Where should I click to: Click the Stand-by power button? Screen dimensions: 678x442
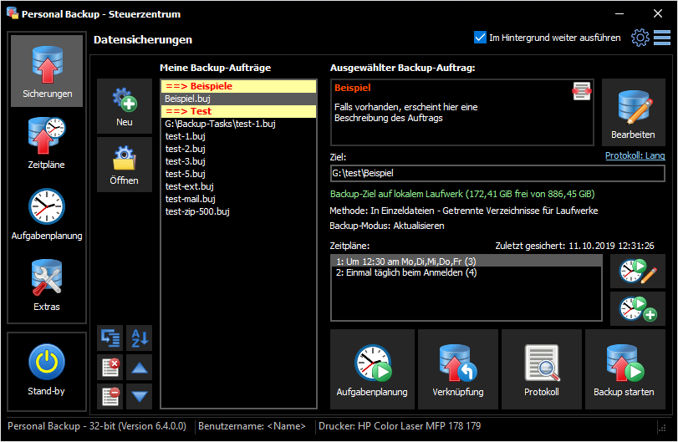pos(47,371)
